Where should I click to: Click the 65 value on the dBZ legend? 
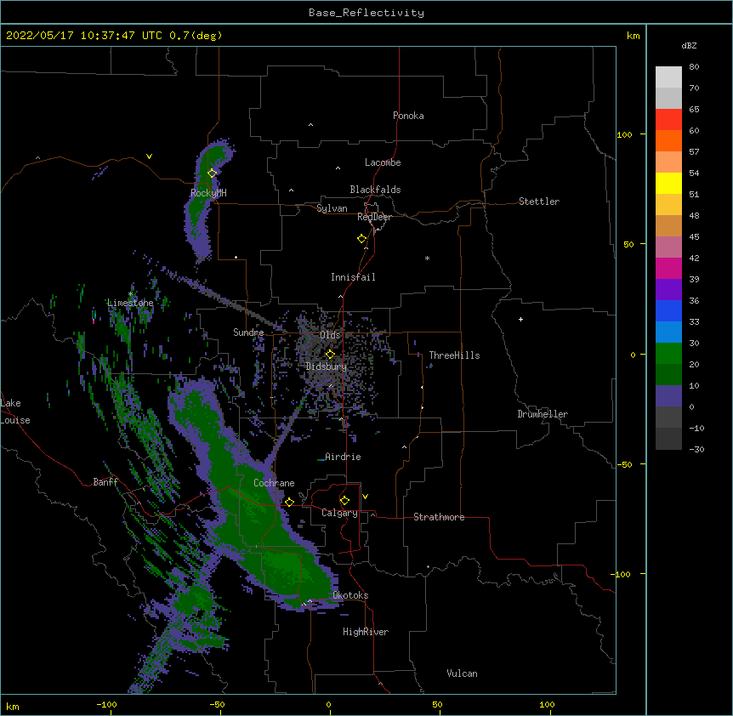click(694, 109)
